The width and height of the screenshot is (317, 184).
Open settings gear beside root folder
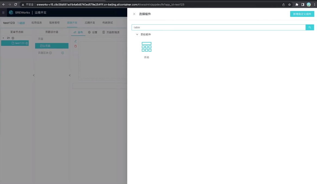click(x=13, y=38)
